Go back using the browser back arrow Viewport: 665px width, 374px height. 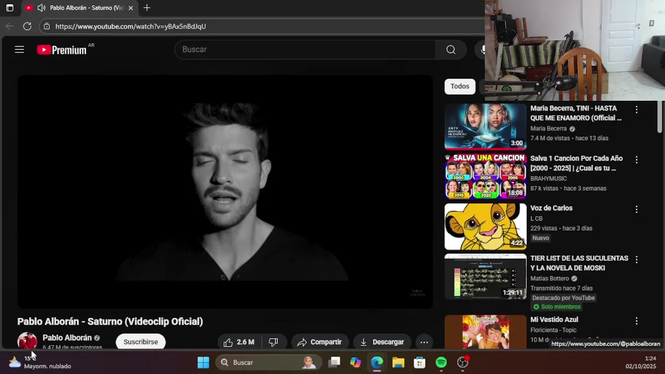coord(9,26)
